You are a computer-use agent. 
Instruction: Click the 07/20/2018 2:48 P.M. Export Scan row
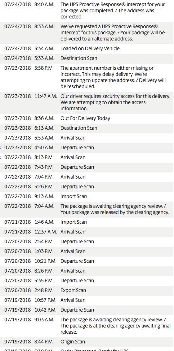pos(87,291)
